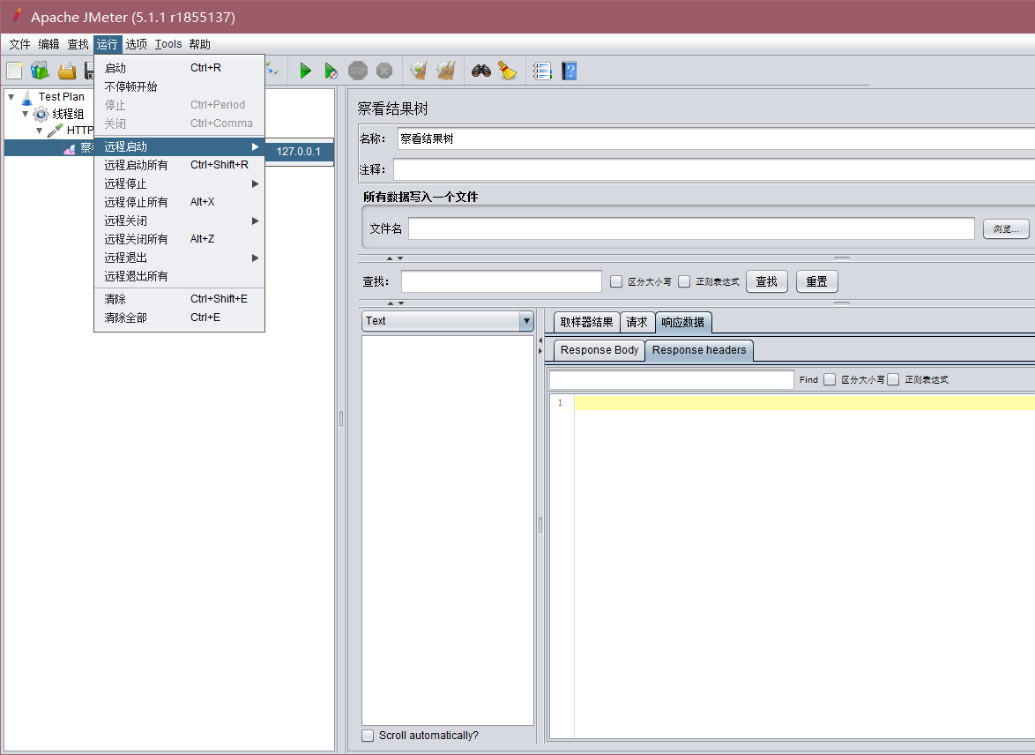Screen dimensions: 1035x755
Task: Enable 区分大小写 checkbox next to the 查找 field
Action: click(616, 281)
